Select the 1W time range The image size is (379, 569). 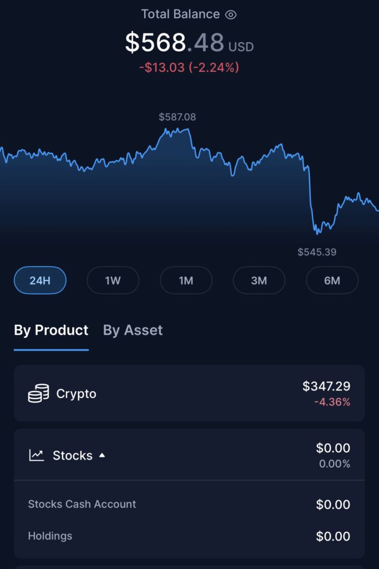pyautogui.click(x=113, y=281)
